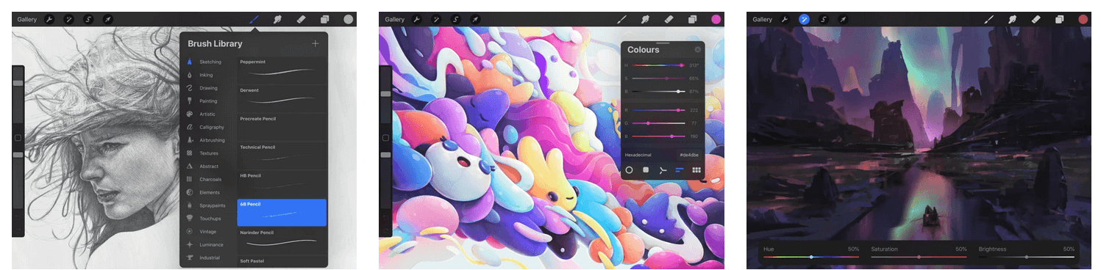Select the Selection S tool in left screenshot
The image size is (1101, 270).
pyautogui.click(x=88, y=19)
